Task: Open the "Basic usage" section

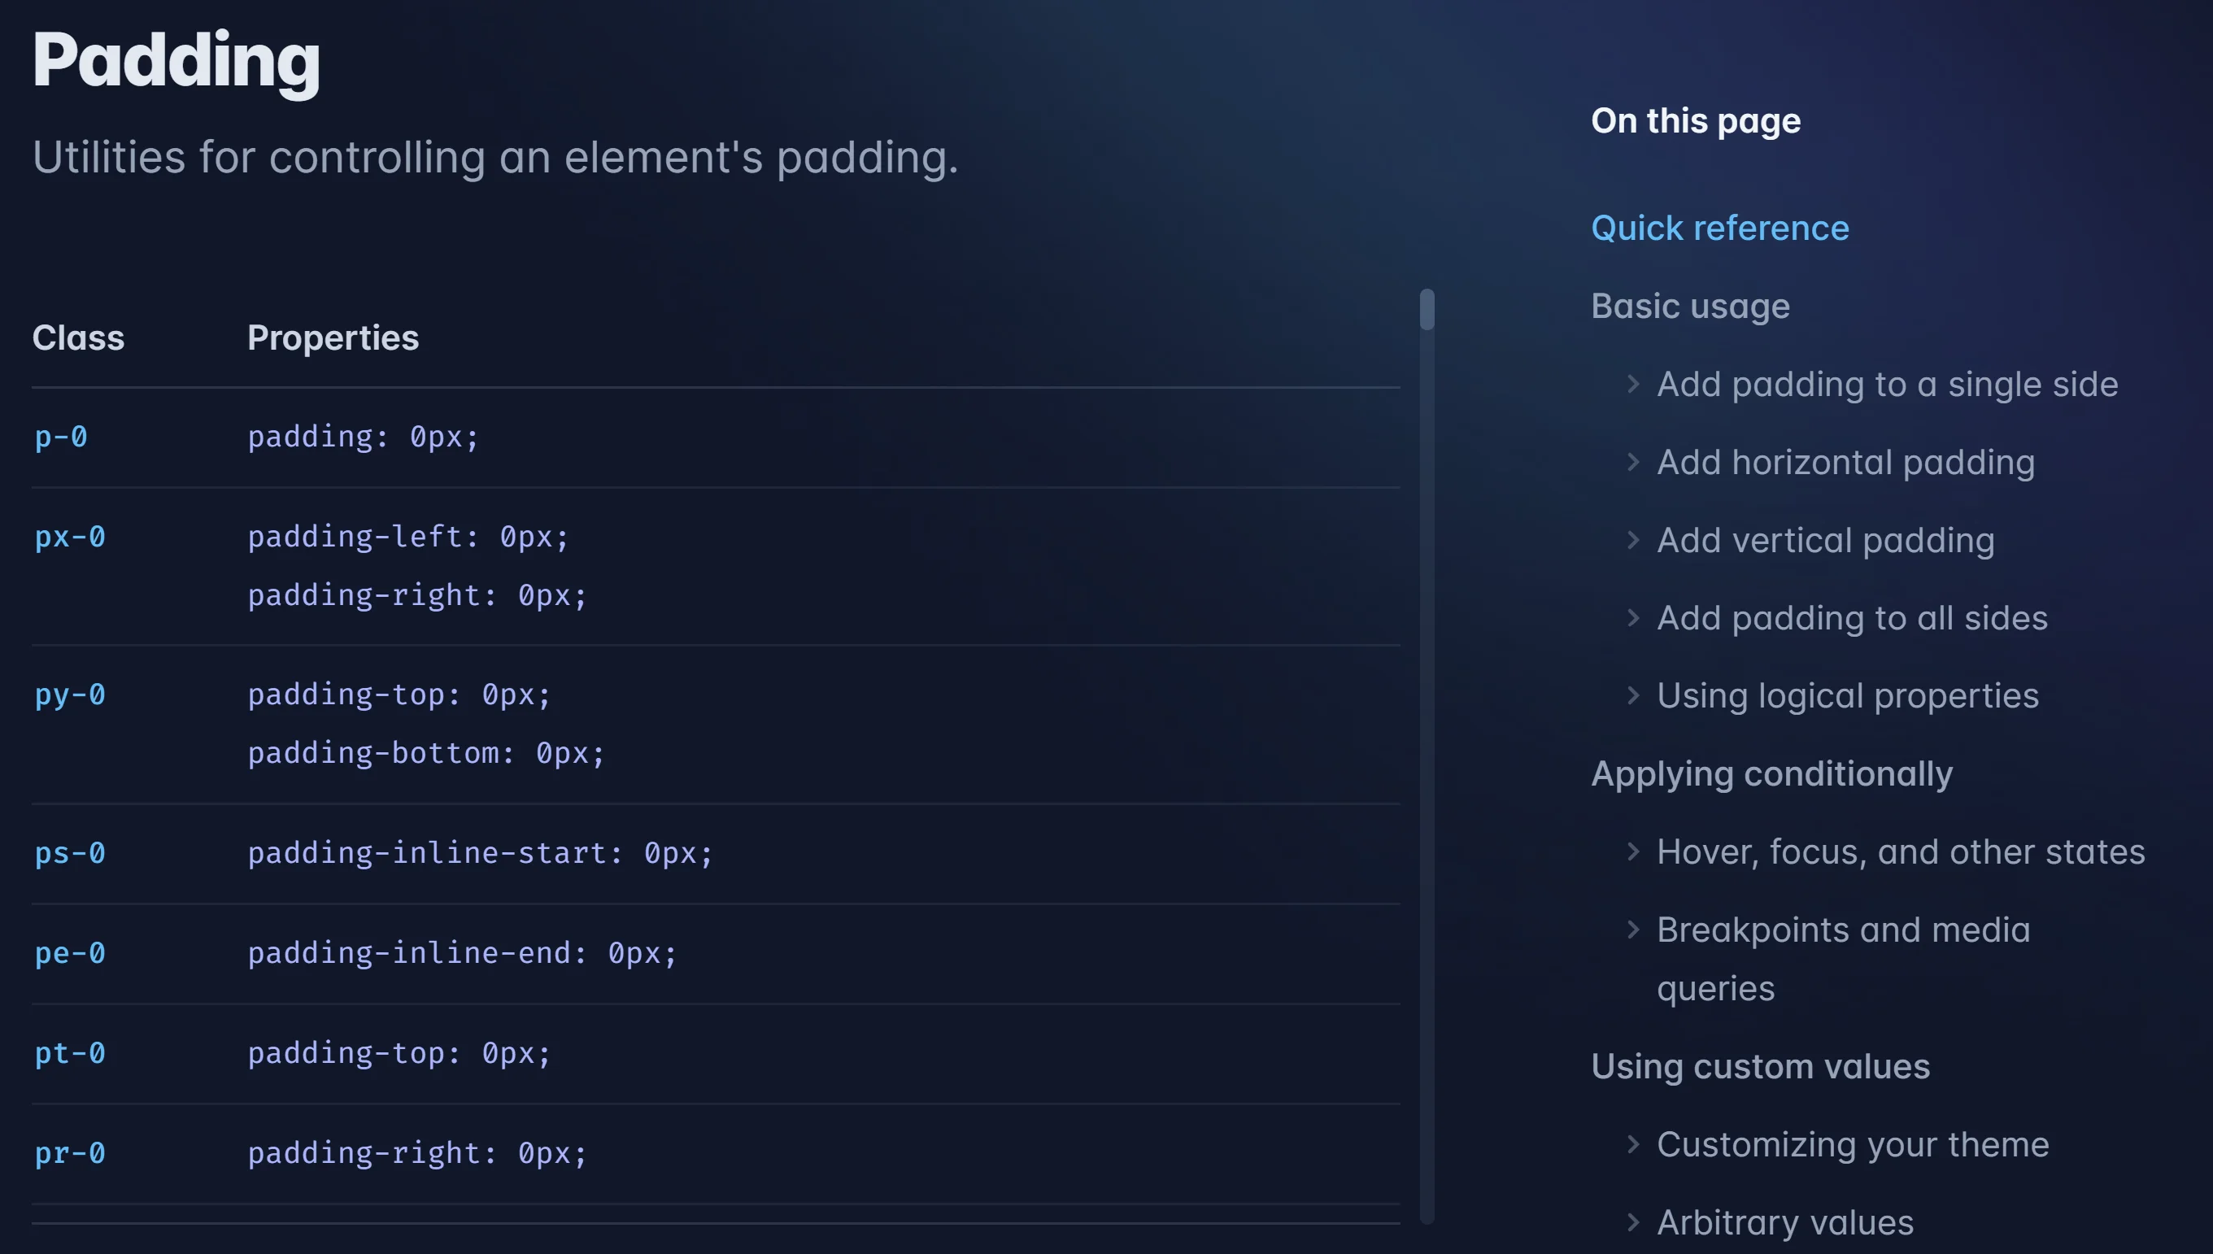Action: coord(1690,306)
